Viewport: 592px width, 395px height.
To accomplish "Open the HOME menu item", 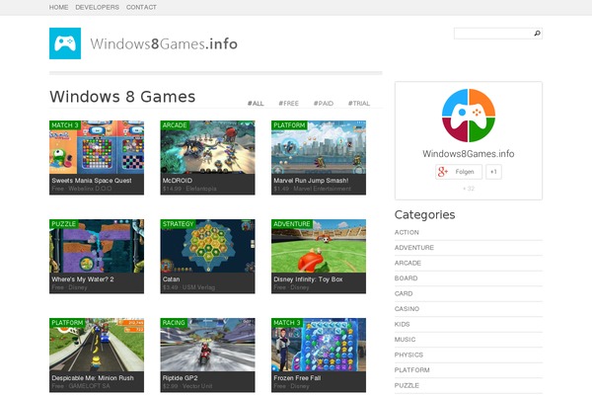I will (x=58, y=7).
